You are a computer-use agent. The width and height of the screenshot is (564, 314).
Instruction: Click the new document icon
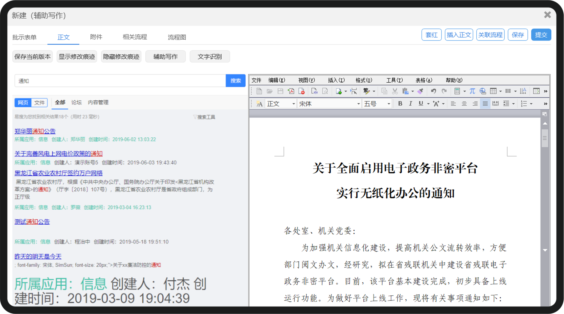[x=259, y=91]
